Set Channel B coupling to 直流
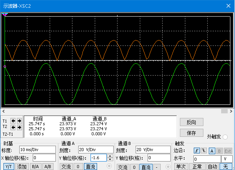This screenshot has height=170, width=235. [x=146, y=167]
